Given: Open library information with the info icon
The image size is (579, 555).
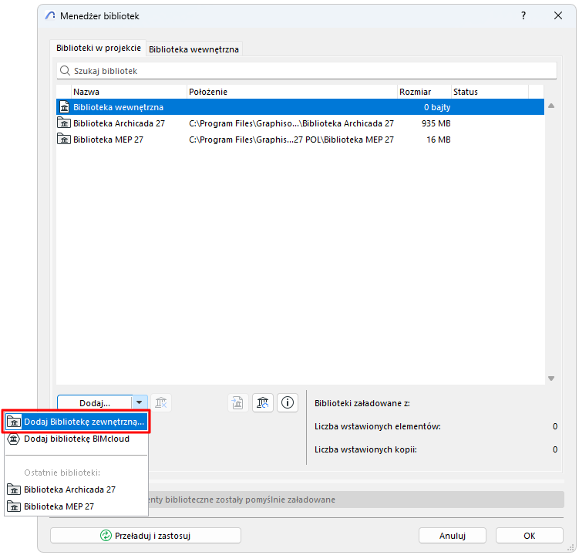Looking at the screenshot, I should coord(288,402).
